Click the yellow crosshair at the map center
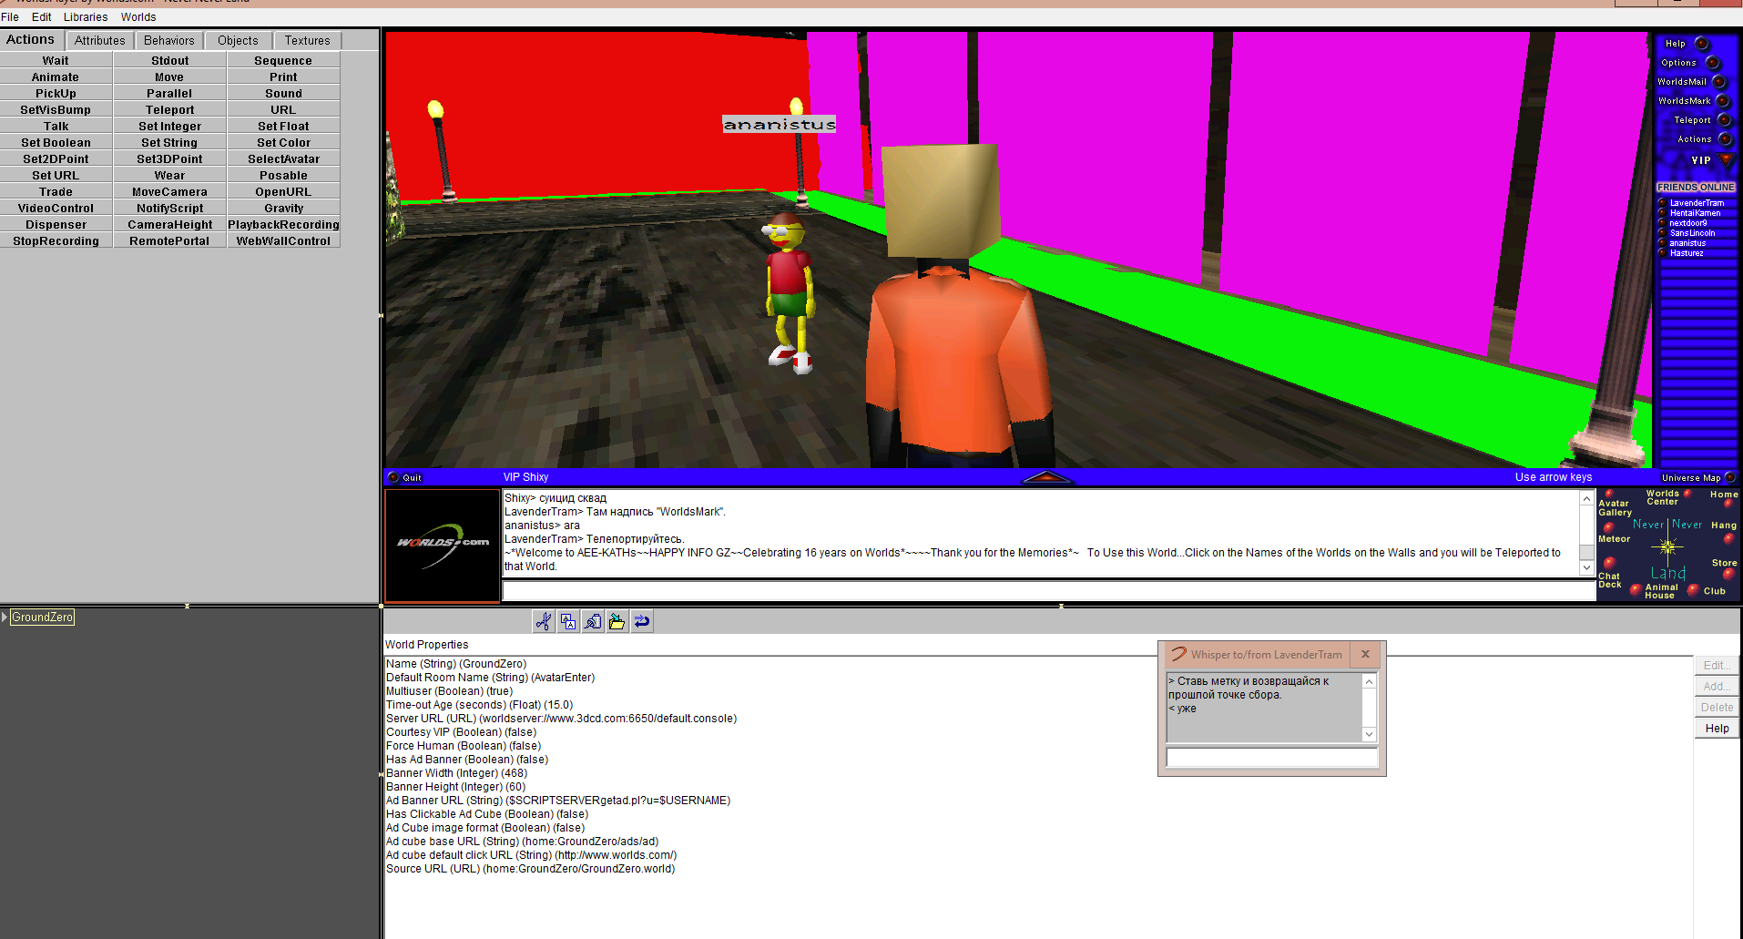The width and height of the screenshot is (1743, 939). 1668,546
